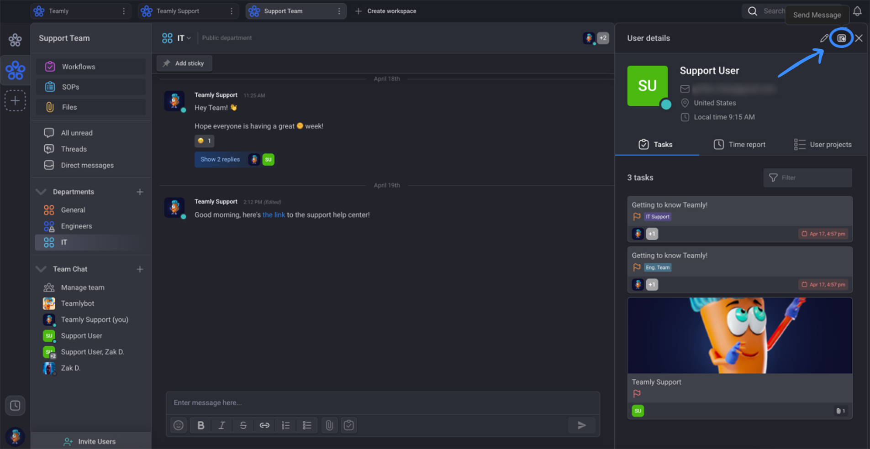
Task: Toggle bulleted list
Action: click(x=307, y=425)
